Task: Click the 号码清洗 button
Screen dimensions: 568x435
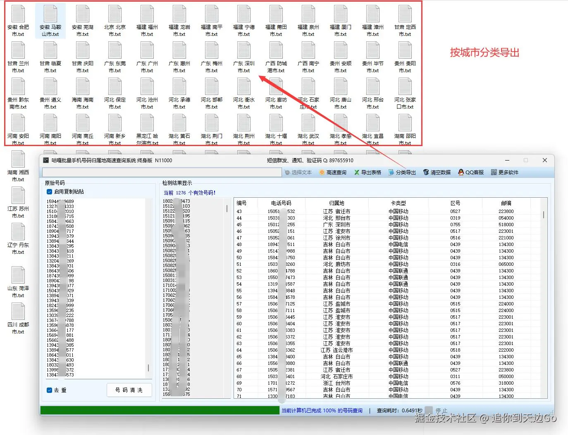Action: (x=129, y=390)
